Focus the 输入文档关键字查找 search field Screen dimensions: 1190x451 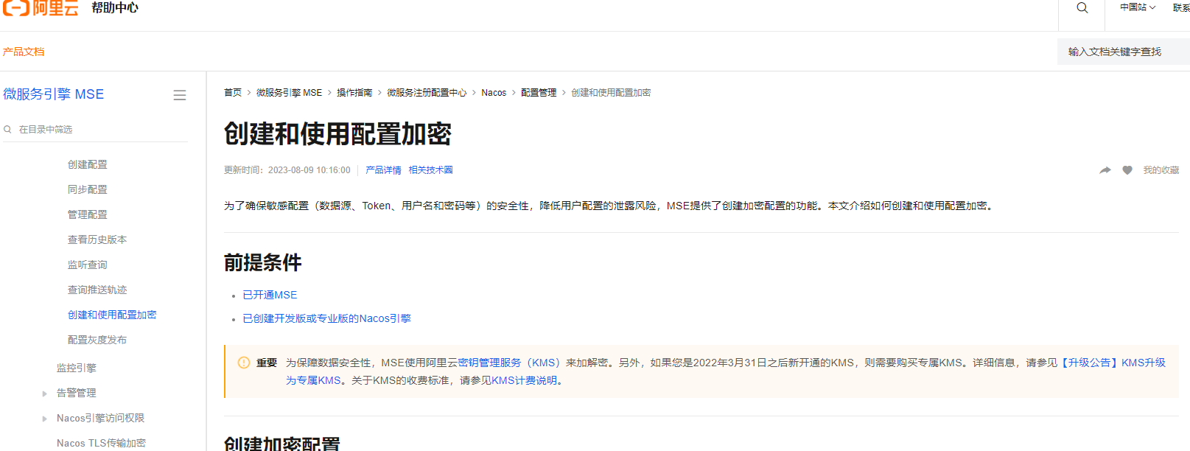(x=1123, y=52)
